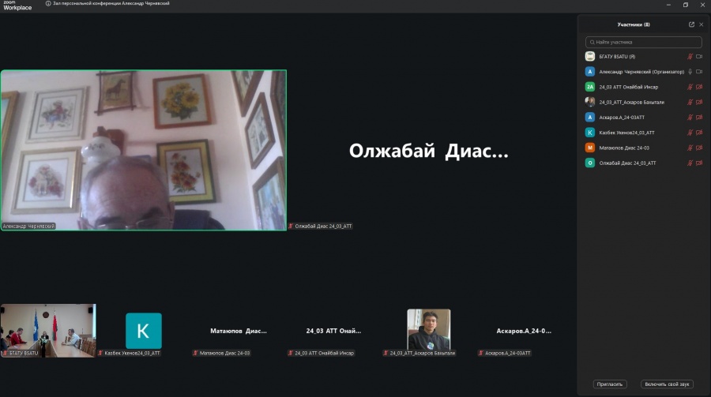Click muted mic icon for 24_03 АТТ Онайбай Инсар
The image size is (711, 397).
pos(690,87)
